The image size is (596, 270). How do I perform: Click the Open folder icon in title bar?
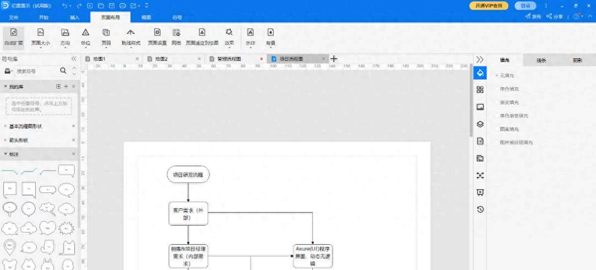pos(101,5)
